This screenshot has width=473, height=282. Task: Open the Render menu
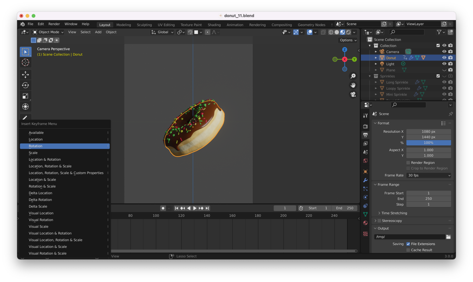pyautogui.click(x=54, y=24)
